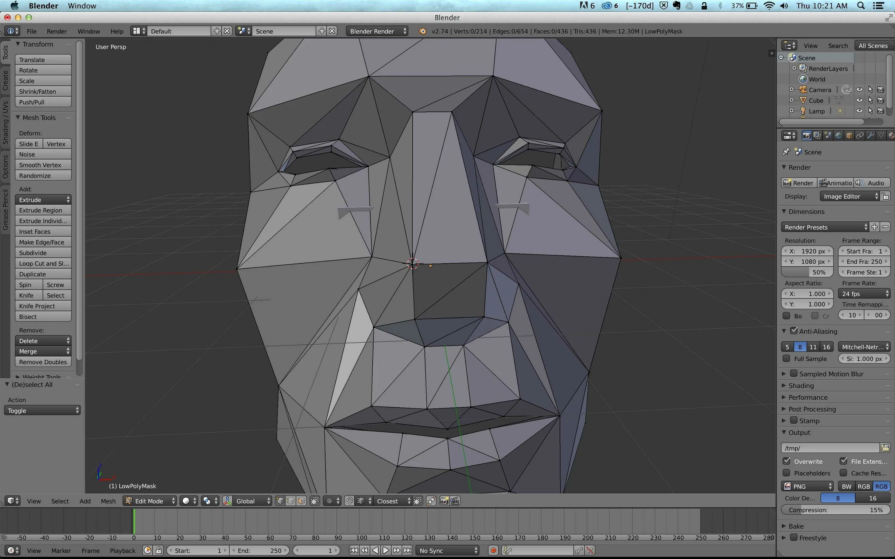Click the Subdivide mesh tool button
Image resolution: width=895 pixels, height=559 pixels.
click(x=43, y=253)
